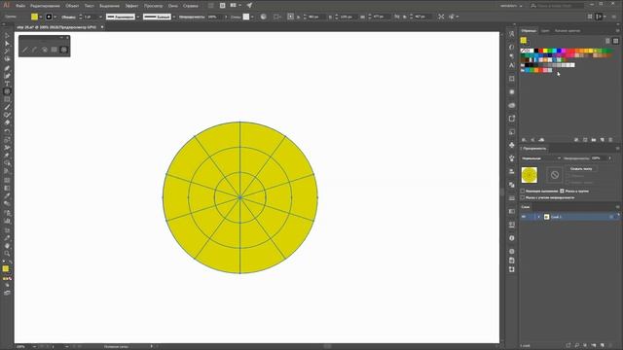Select Layer 1 row name
623x350 pixels.
[556, 217]
